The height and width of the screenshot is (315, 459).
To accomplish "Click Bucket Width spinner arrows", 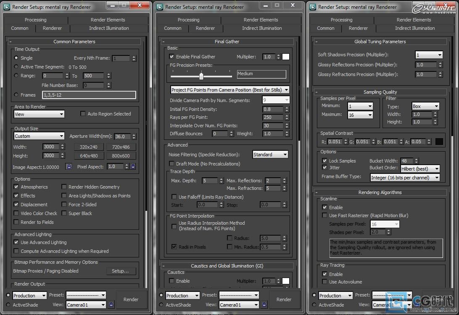I will click(416, 160).
